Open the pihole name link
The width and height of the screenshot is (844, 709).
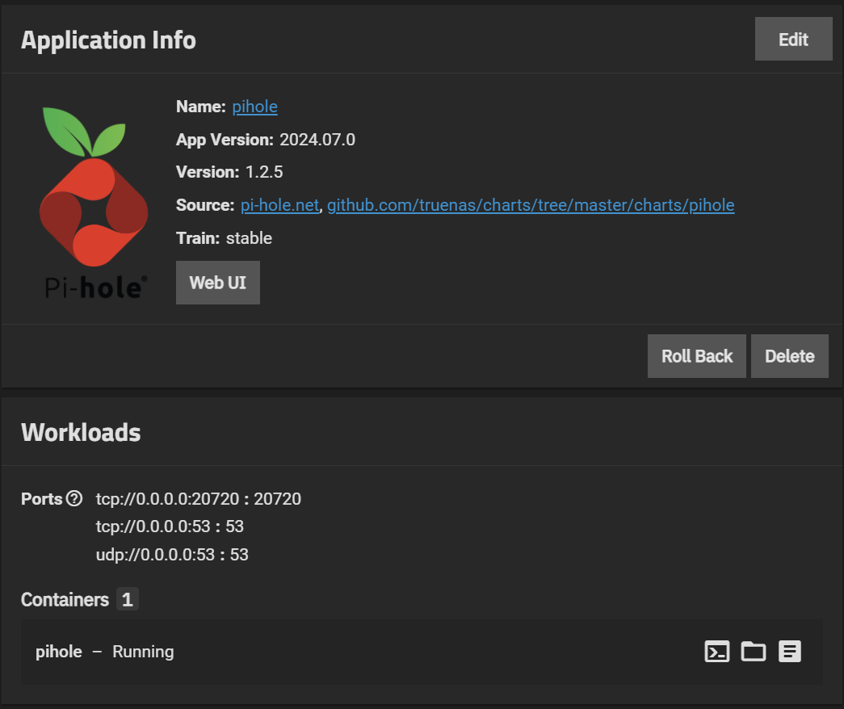click(x=254, y=107)
